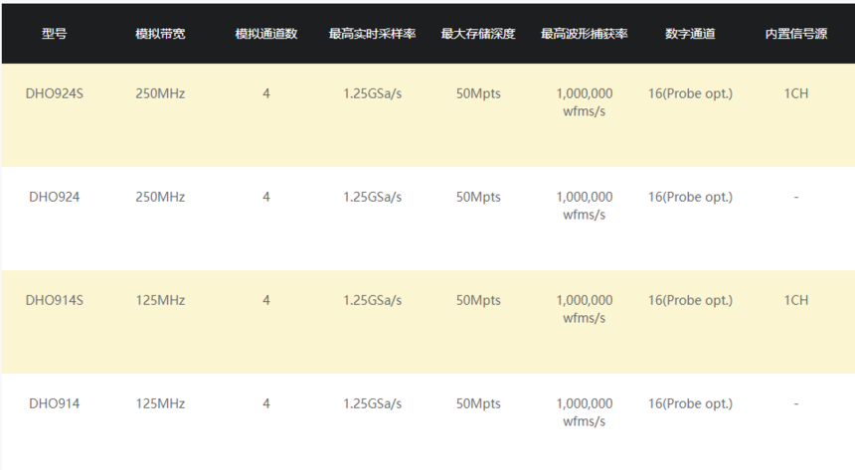The height and width of the screenshot is (470, 855).
Task: Click 1.25GSa/s in the DHO914 row
Action: 372,403
